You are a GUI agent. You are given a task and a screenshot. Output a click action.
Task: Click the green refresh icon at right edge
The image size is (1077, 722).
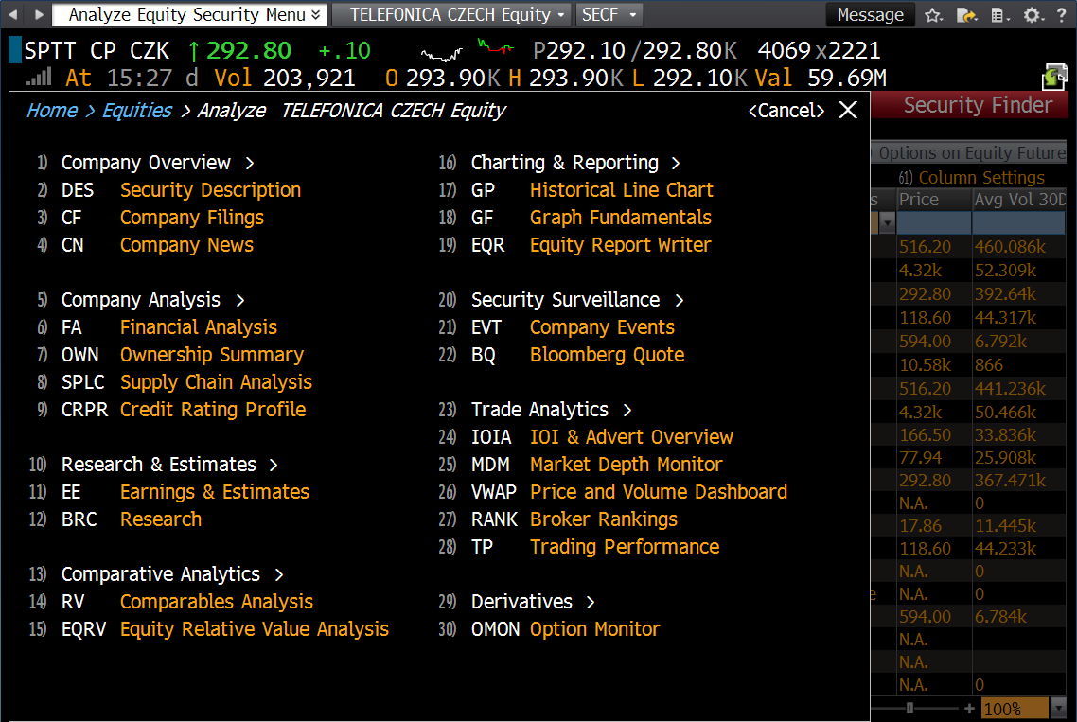(x=1054, y=77)
